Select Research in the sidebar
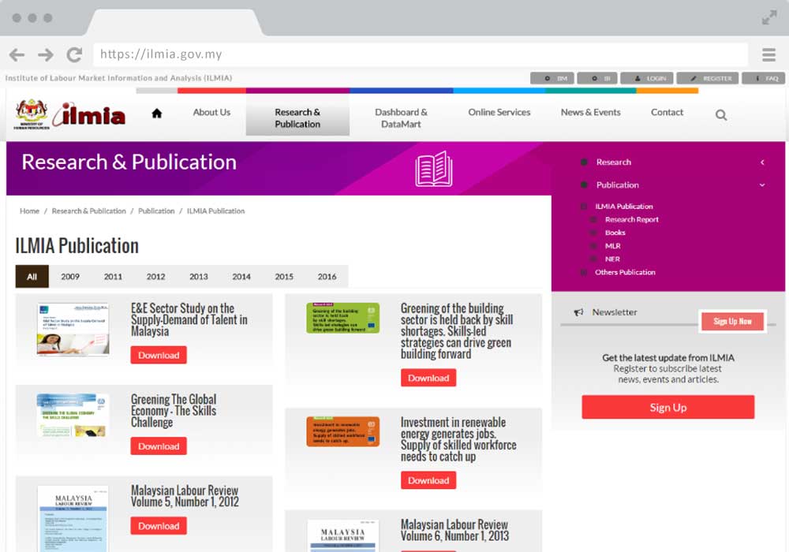The image size is (789, 552). click(x=613, y=162)
